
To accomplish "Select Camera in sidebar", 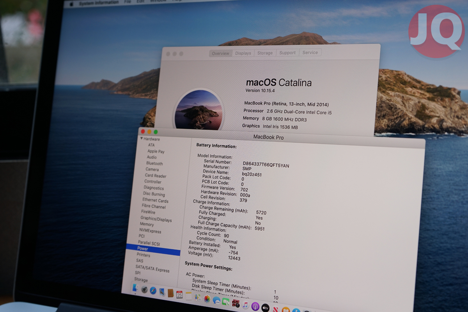I will click(152, 169).
